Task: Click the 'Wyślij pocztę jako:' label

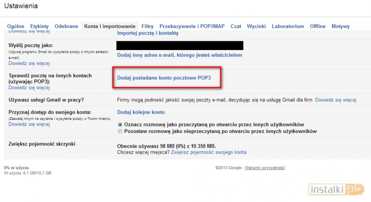Action: click(x=31, y=45)
